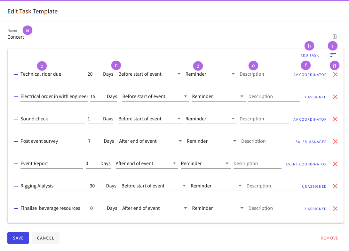Click the SAVE button
The height and width of the screenshot is (251, 349).
(x=18, y=238)
